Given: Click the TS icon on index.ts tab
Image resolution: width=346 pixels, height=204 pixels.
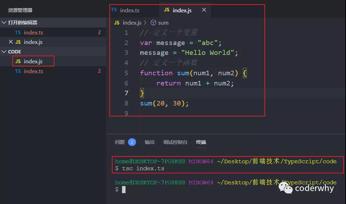Looking at the screenshot, I should click(x=114, y=10).
